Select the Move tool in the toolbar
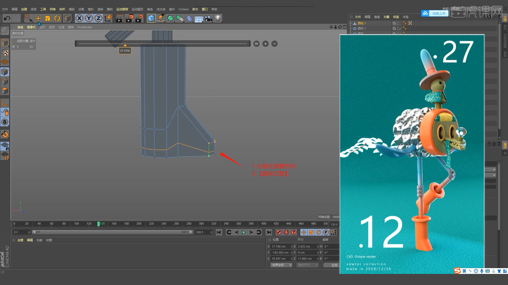This screenshot has height=285, width=508. click(x=38, y=18)
